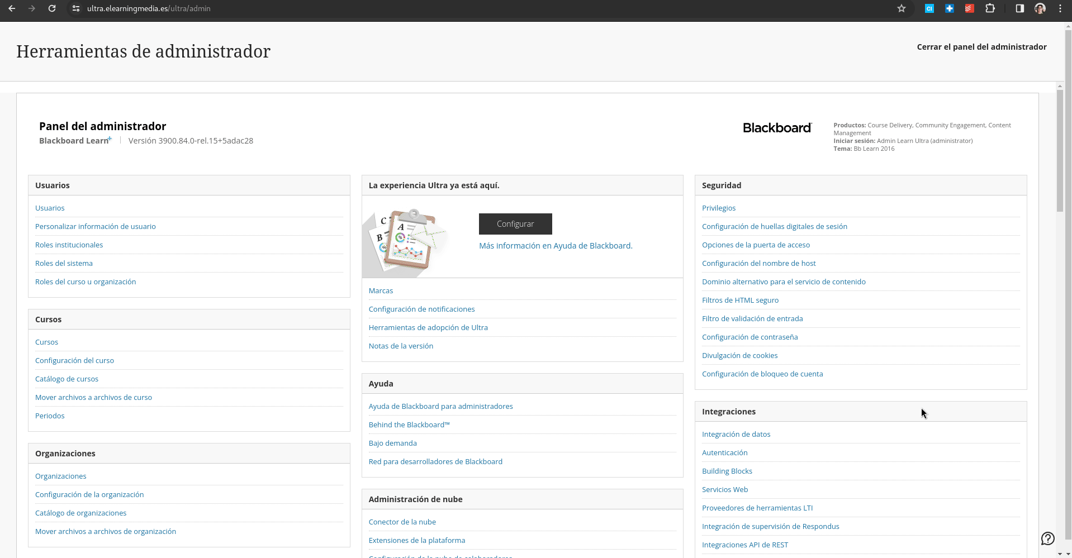Viewport: 1072px width, 558px height.
Task: Open Catálogo de organizaciones
Action: 81,513
